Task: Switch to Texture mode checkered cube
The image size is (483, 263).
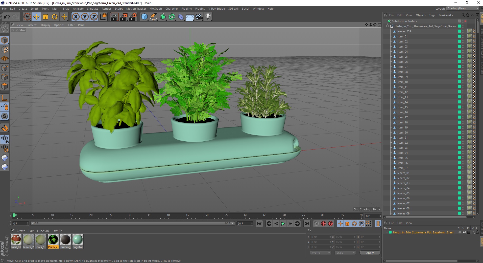Action: [x=5, y=50]
